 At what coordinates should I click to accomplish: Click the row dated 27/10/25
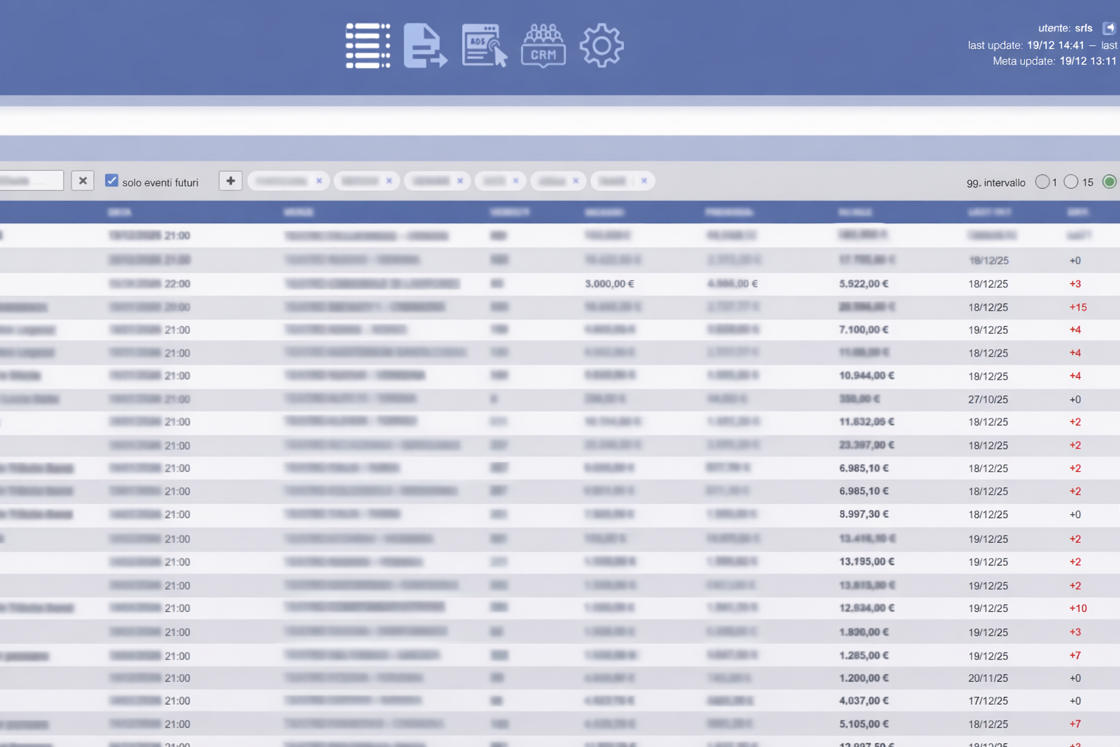click(988, 400)
